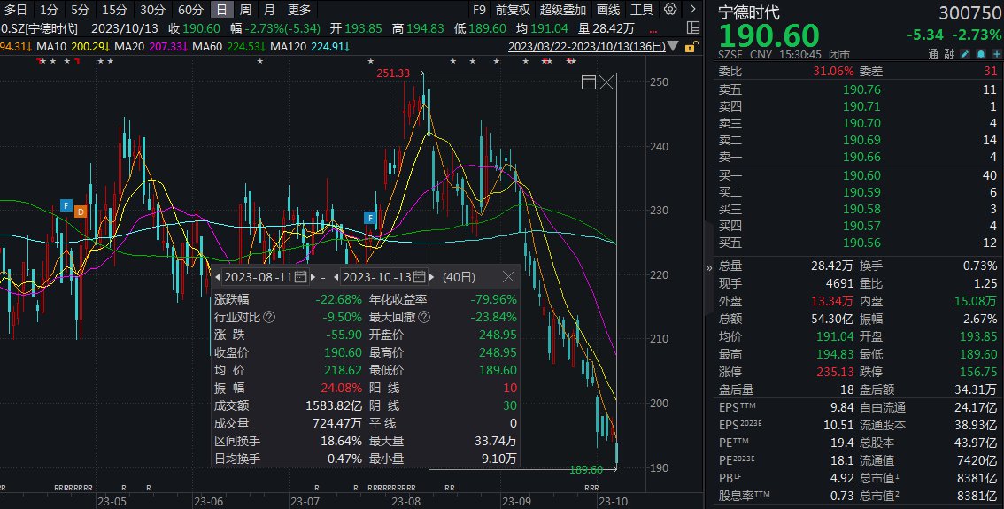1004x509 pixels.
Task: Switch to 60分 period tab
Action: click(x=190, y=10)
